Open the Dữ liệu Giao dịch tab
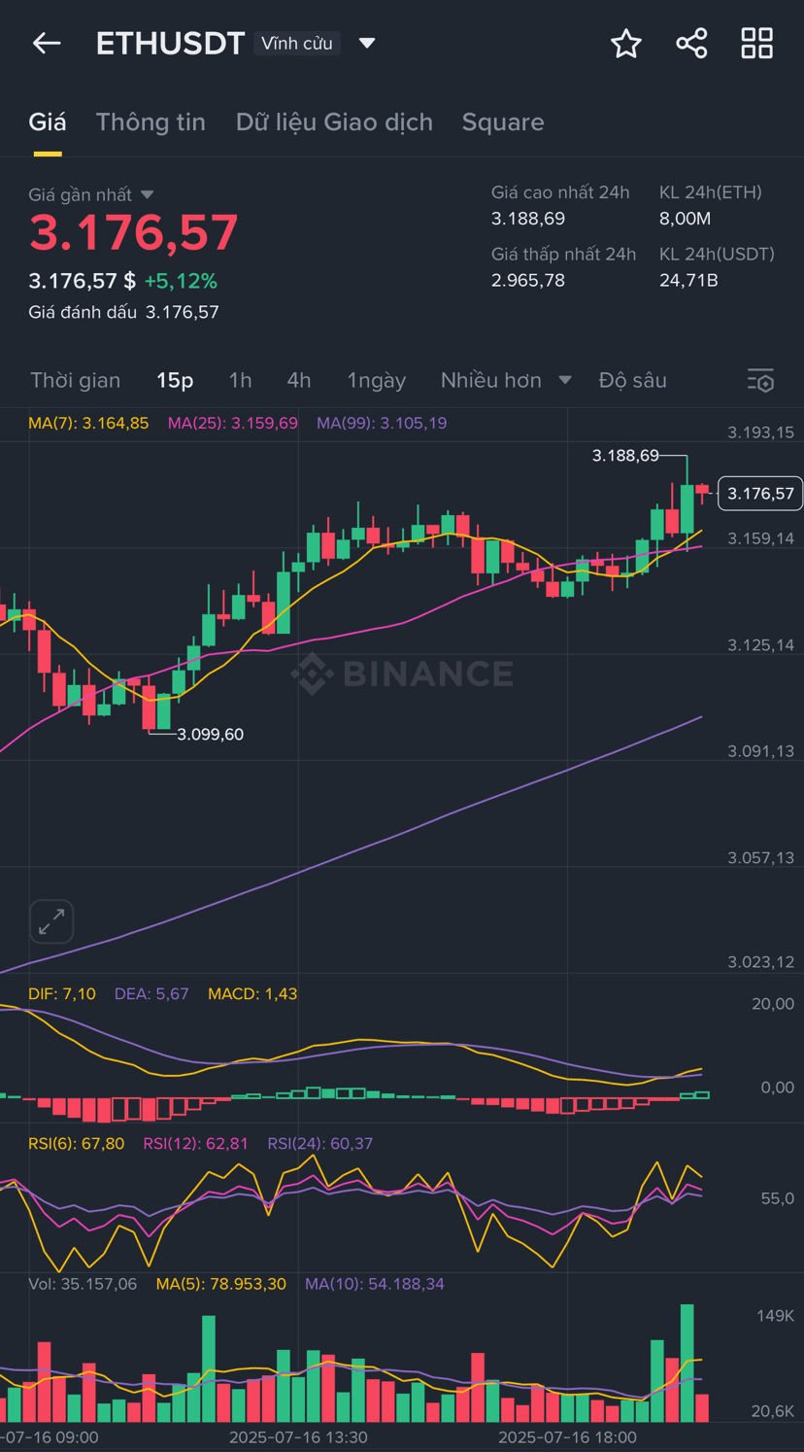This screenshot has width=804, height=1452. pyautogui.click(x=334, y=122)
